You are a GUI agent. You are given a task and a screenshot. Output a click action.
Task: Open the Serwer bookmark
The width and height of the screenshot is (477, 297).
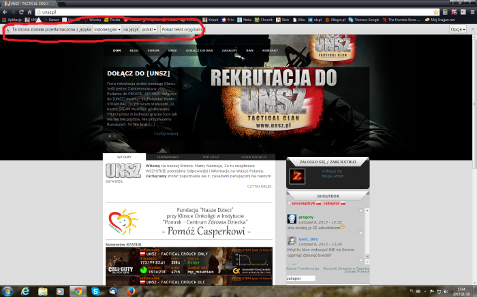[51, 20]
